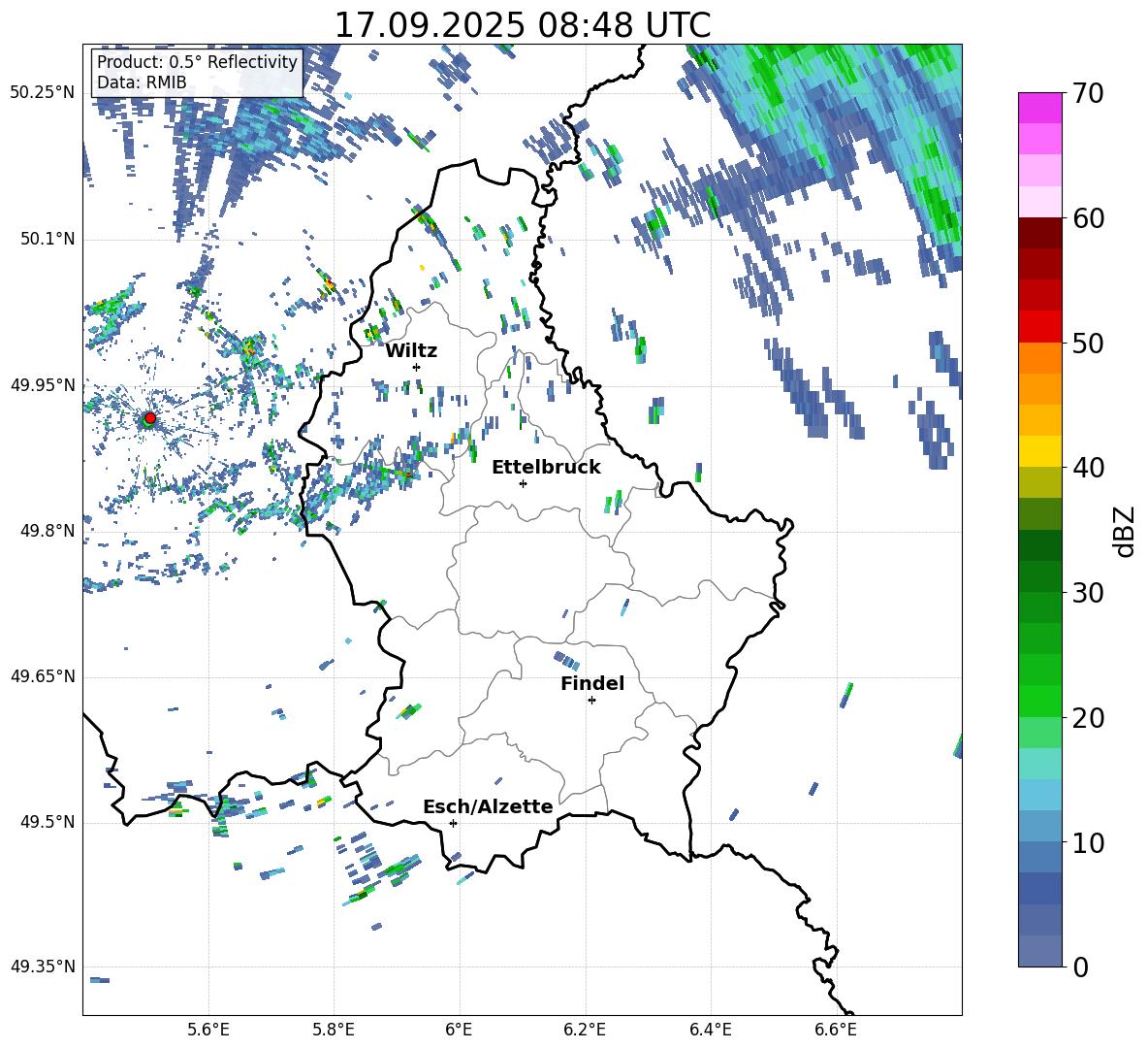
Task: Click the Ettelbruck station cross marker
Action: point(523,483)
